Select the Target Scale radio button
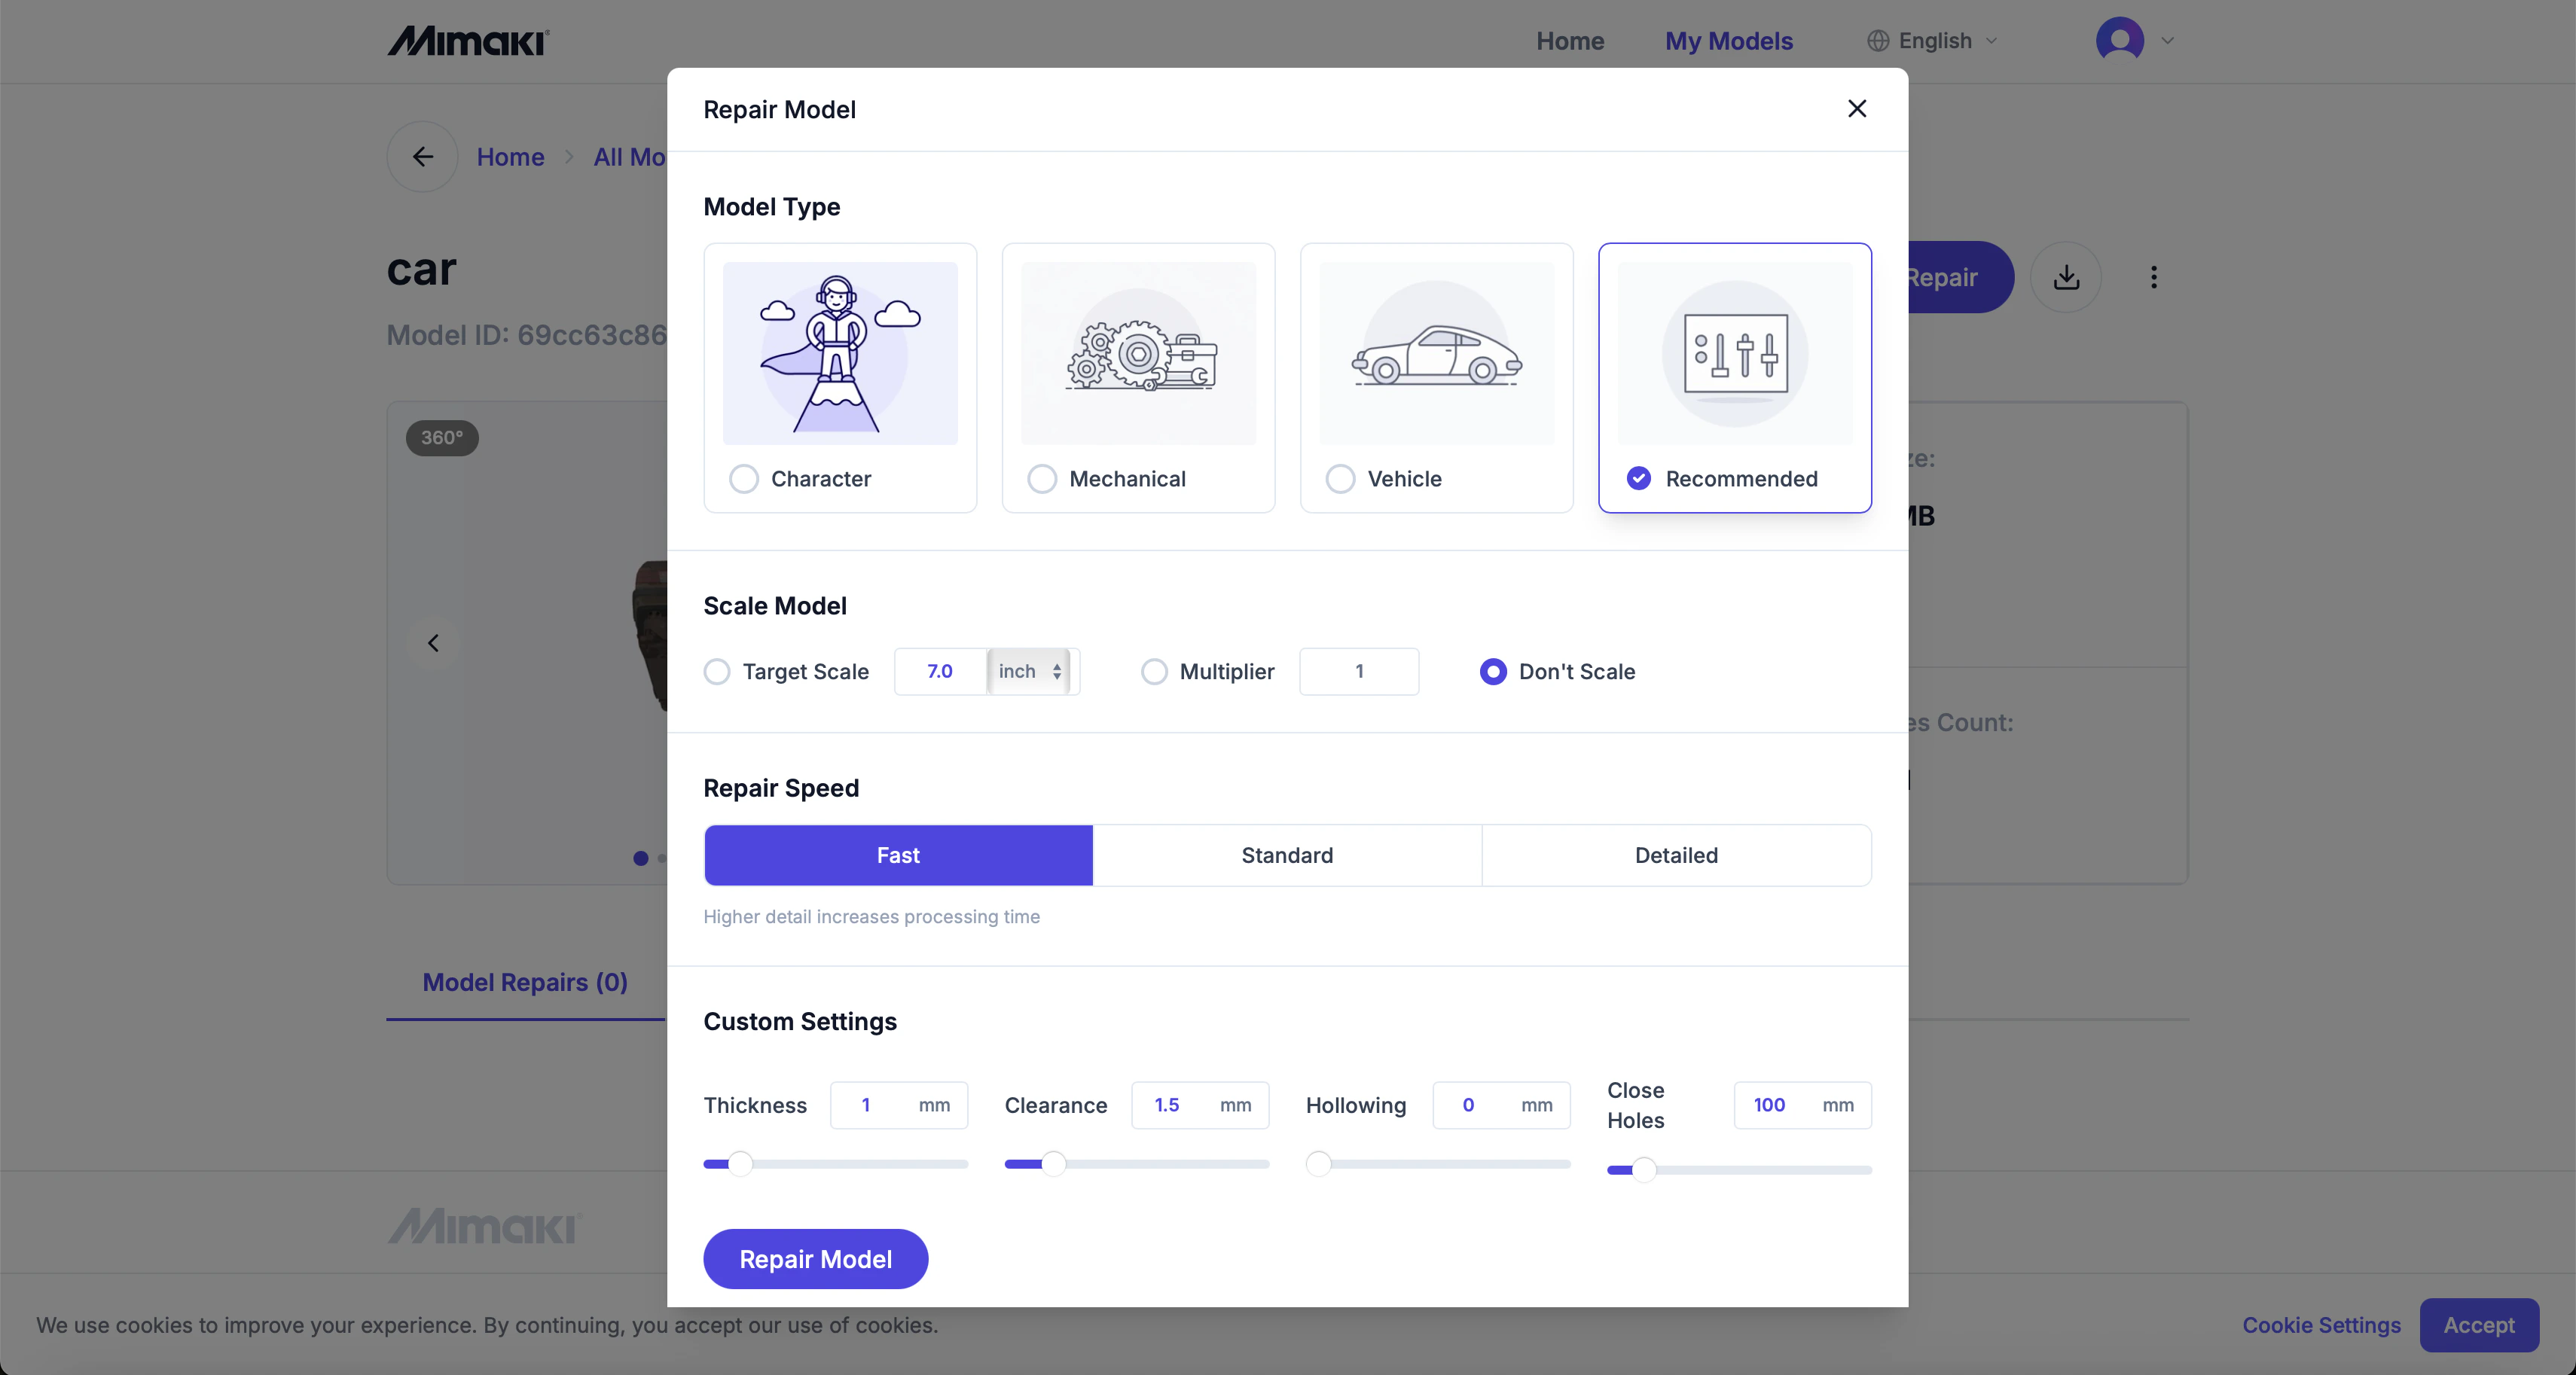The height and width of the screenshot is (1375, 2576). coord(717,671)
